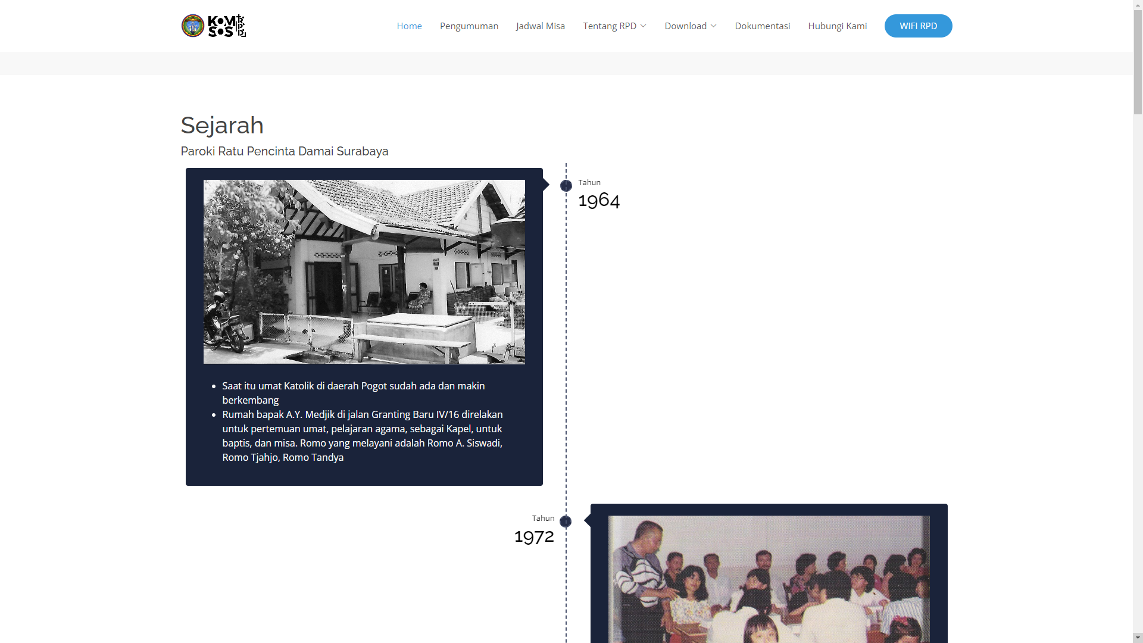Open the Dokumentasi page link
This screenshot has height=643, width=1143.
click(762, 26)
